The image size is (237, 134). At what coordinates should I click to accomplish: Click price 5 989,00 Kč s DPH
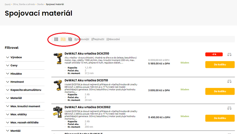pyautogui.click(x=159, y=64)
